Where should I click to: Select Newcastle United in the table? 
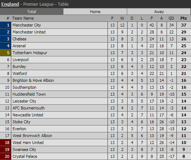[x=28, y=115]
